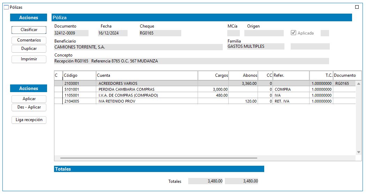Click the COMPRA reference cell
Screen dimensions: 366x194
[x=291, y=89]
